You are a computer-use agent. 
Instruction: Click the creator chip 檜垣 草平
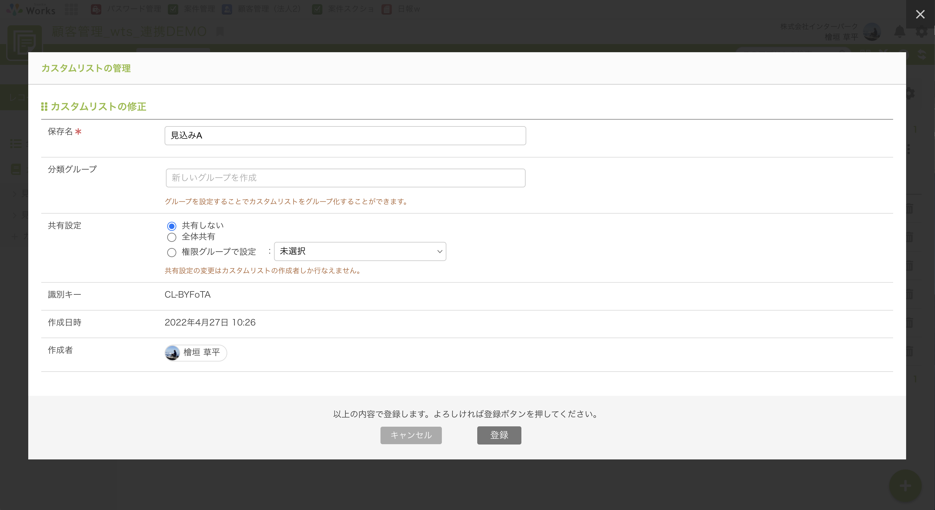tap(196, 352)
